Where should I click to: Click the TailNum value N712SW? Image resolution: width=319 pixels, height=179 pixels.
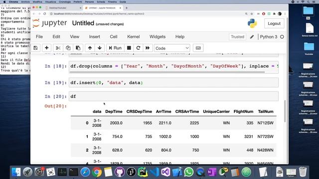point(266,123)
